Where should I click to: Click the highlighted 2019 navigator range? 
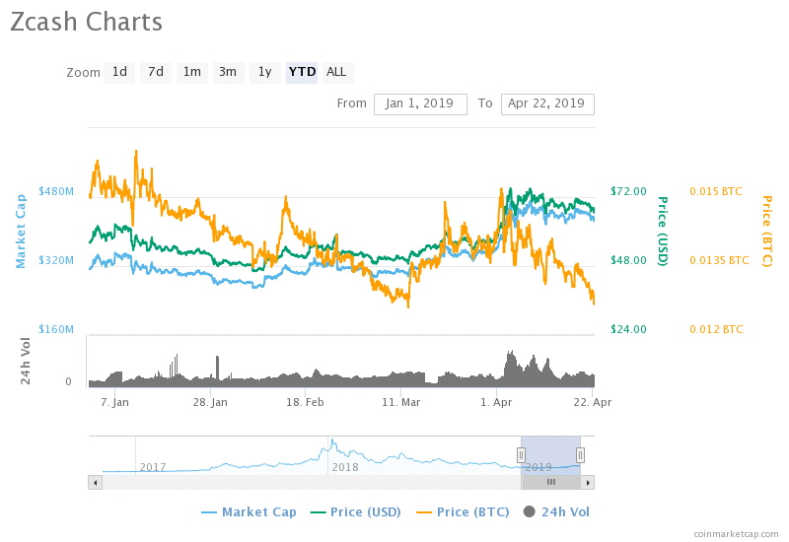(550, 456)
